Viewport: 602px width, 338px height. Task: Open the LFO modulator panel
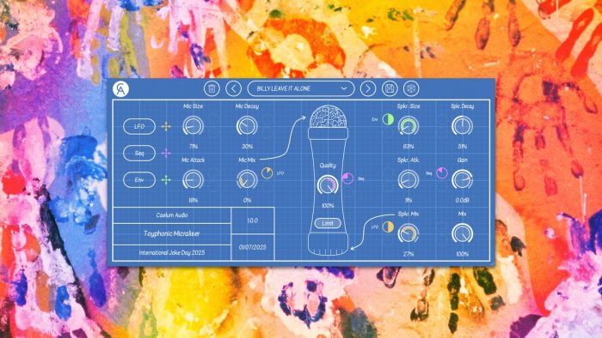[139, 126]
